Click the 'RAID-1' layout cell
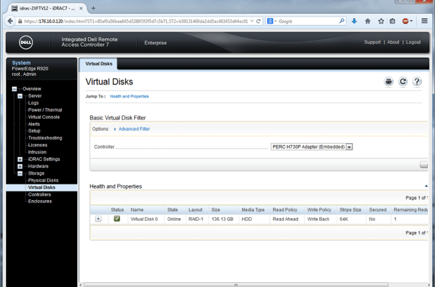Screen dimensions: 435x287 tap(196, 219)
